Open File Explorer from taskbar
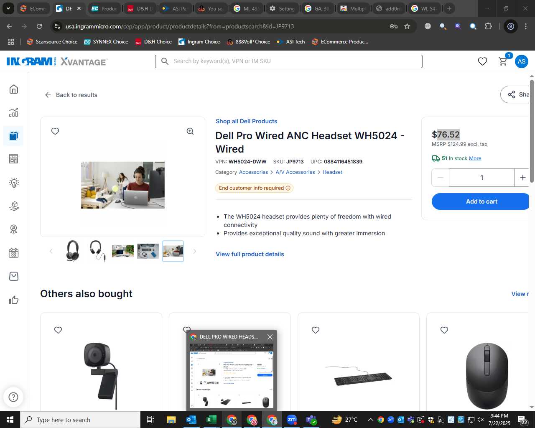The height and width of the screenshot is (428, 535). pos(171,420)
